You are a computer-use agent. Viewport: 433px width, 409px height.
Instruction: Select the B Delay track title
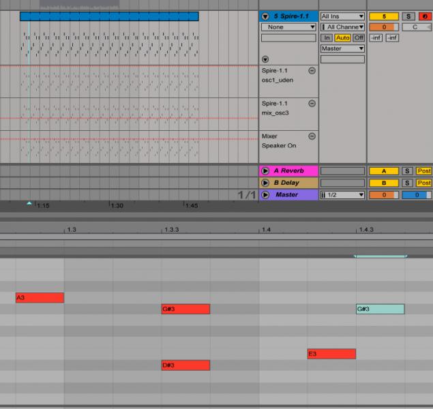pyautogui.click(x=286, y=183)
